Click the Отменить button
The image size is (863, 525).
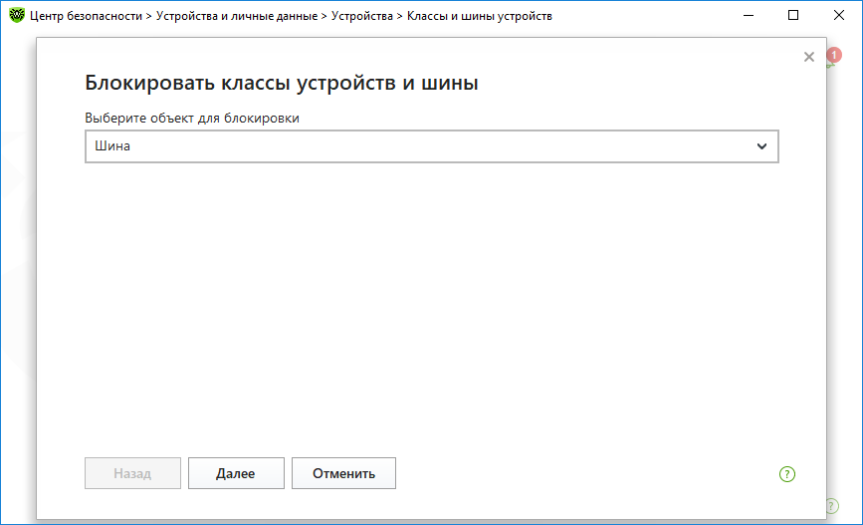pyautogui.click(x=343, y=473)
